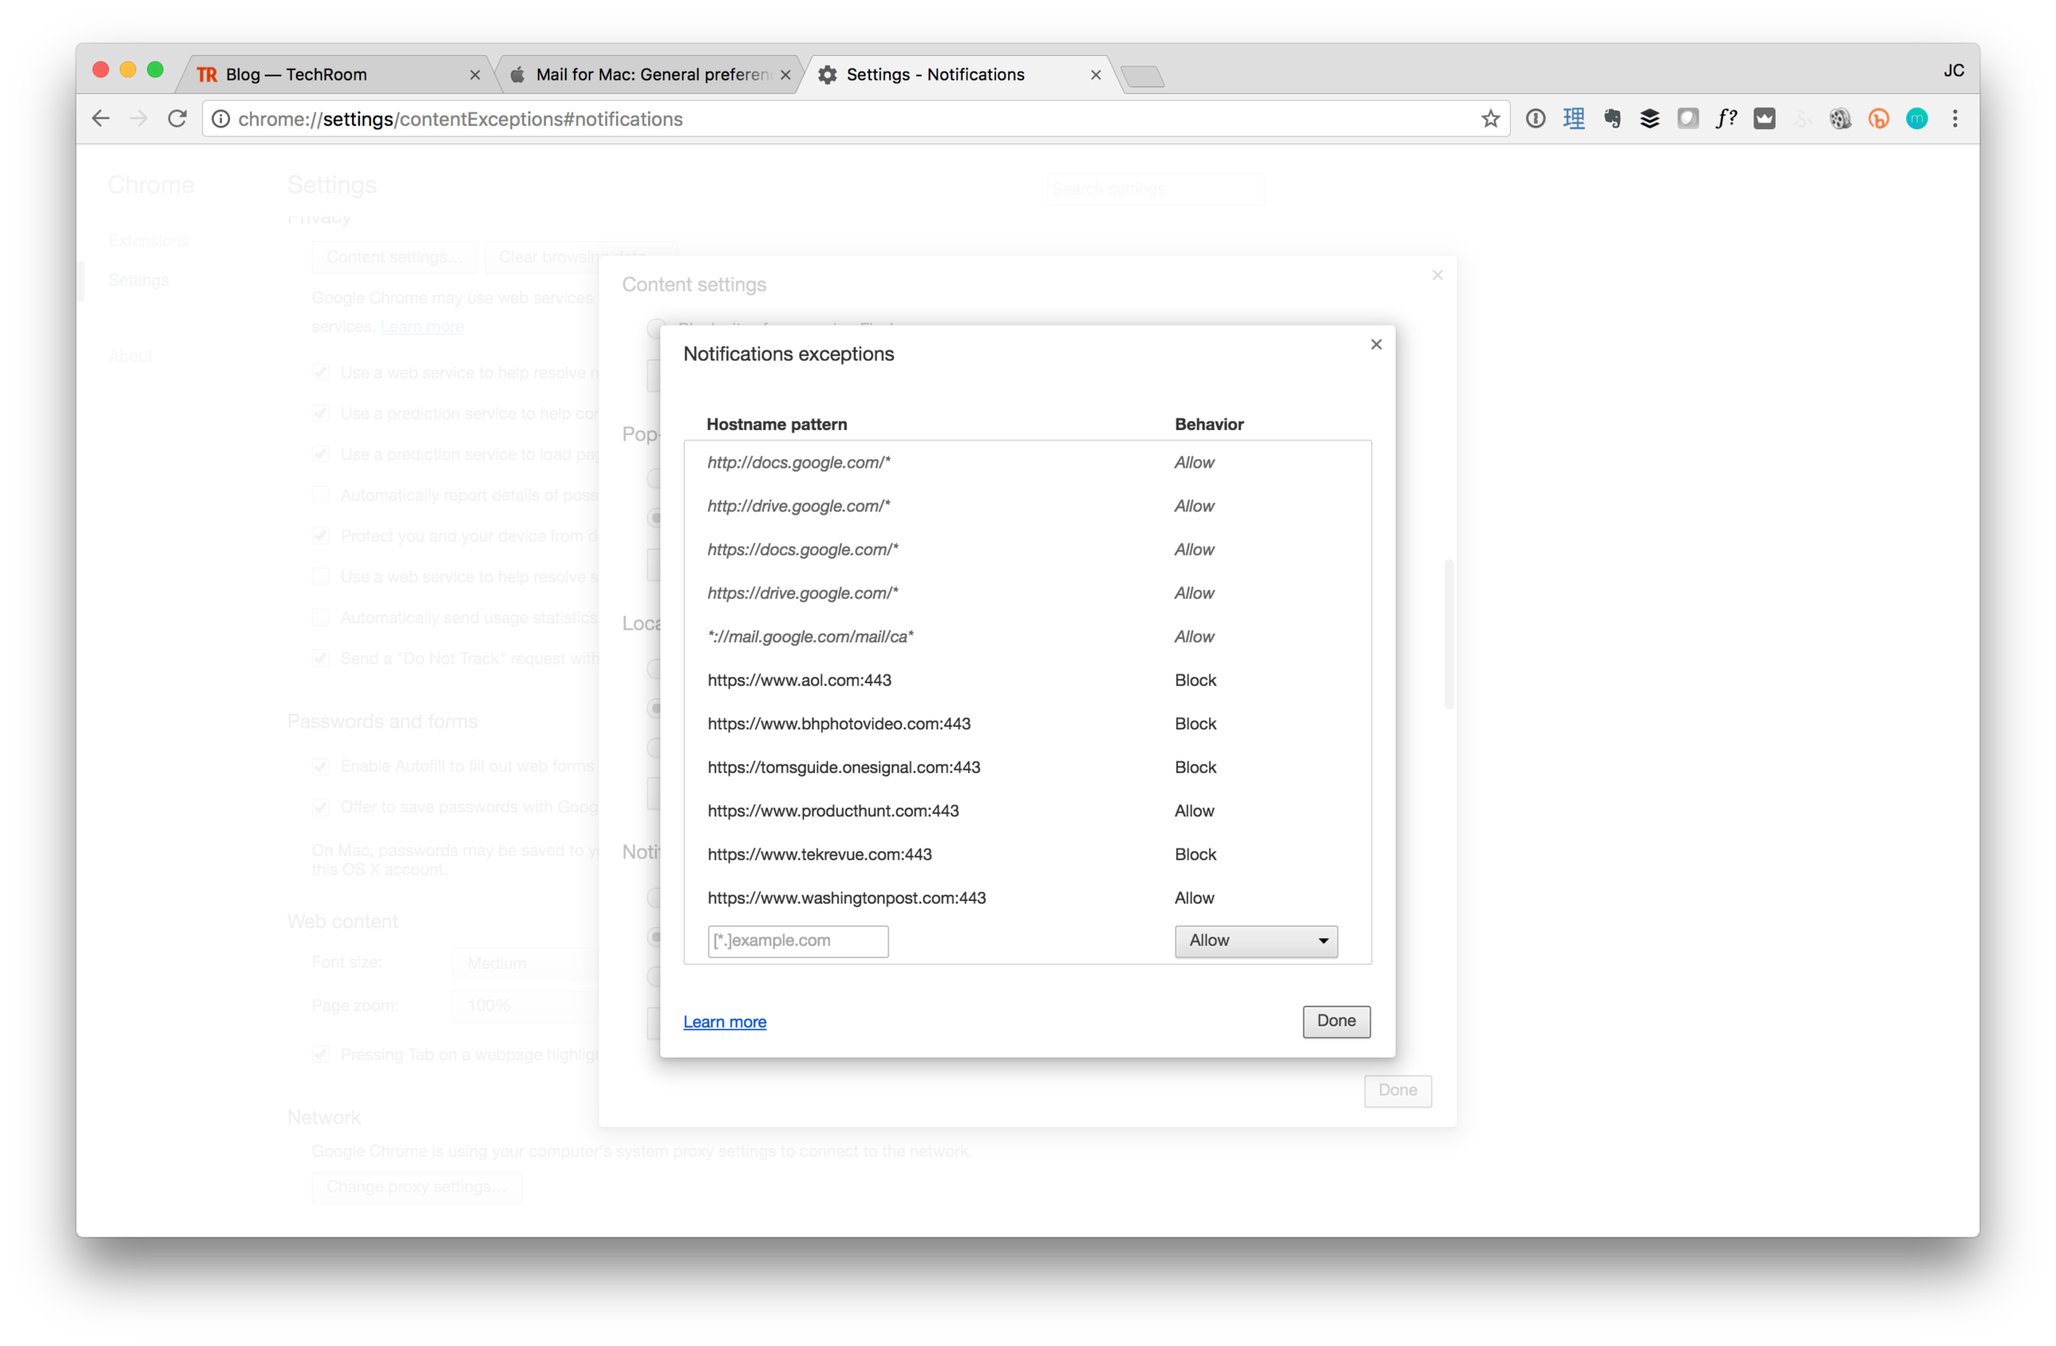Select the https://tomsguide.onesignal.com:443 row
Image resolution: width=2056 pixels, height=1346 pixels.
1027,767
